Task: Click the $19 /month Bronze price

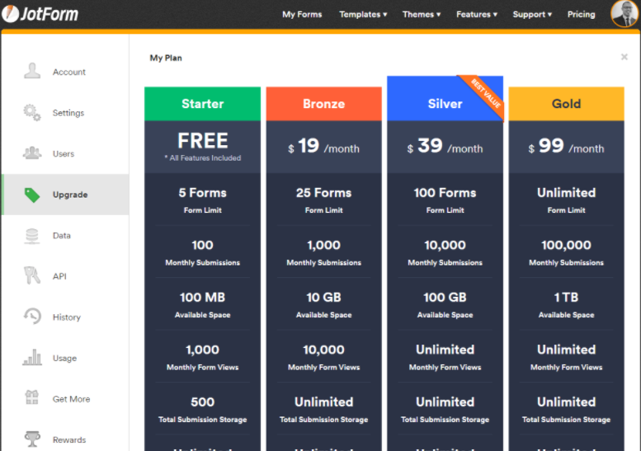Action: [323, 146]
